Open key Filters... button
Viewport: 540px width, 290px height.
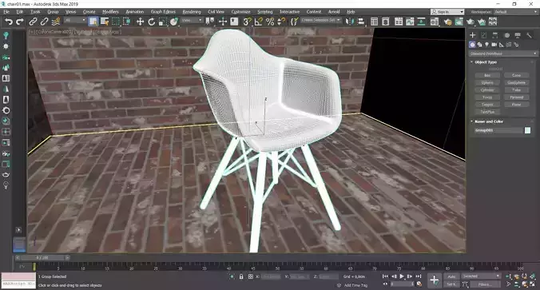pos(485,284)
